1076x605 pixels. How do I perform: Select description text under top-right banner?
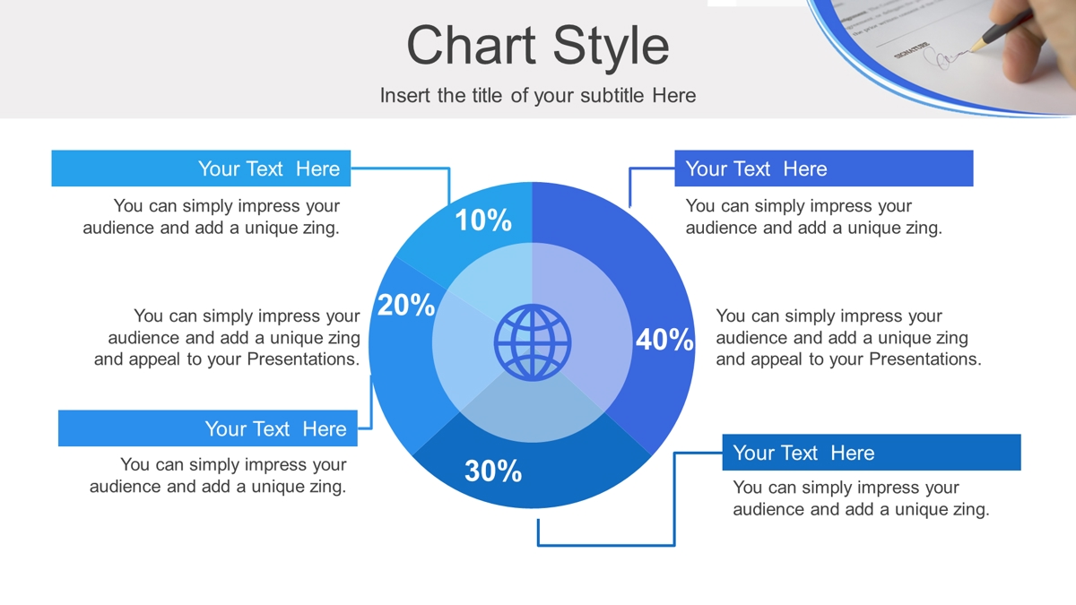pos(814,217)
